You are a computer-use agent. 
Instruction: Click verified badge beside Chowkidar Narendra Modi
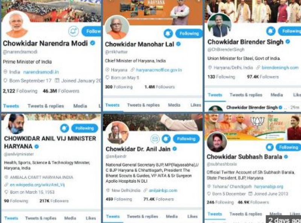[93, 43]
